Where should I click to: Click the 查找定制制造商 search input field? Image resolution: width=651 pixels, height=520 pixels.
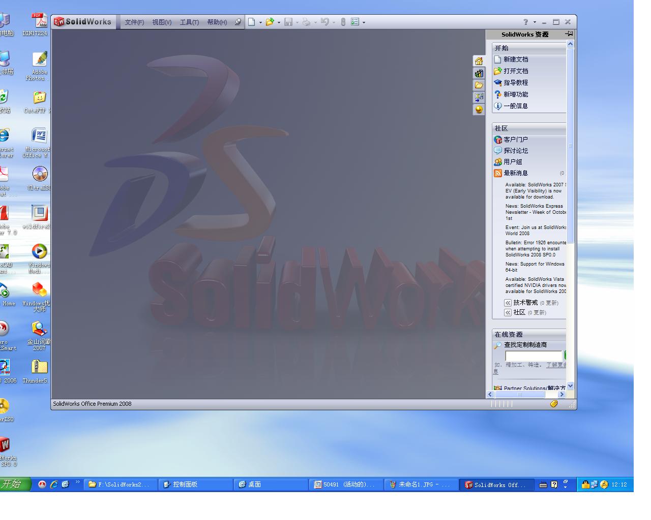pos(534,356)
